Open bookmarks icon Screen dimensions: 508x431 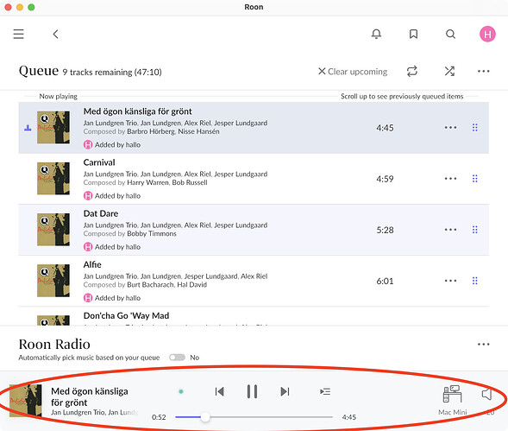[x=413, y=34]
